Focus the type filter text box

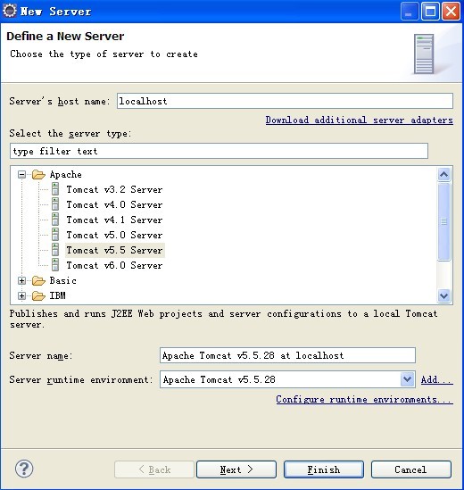pos(219,151)
